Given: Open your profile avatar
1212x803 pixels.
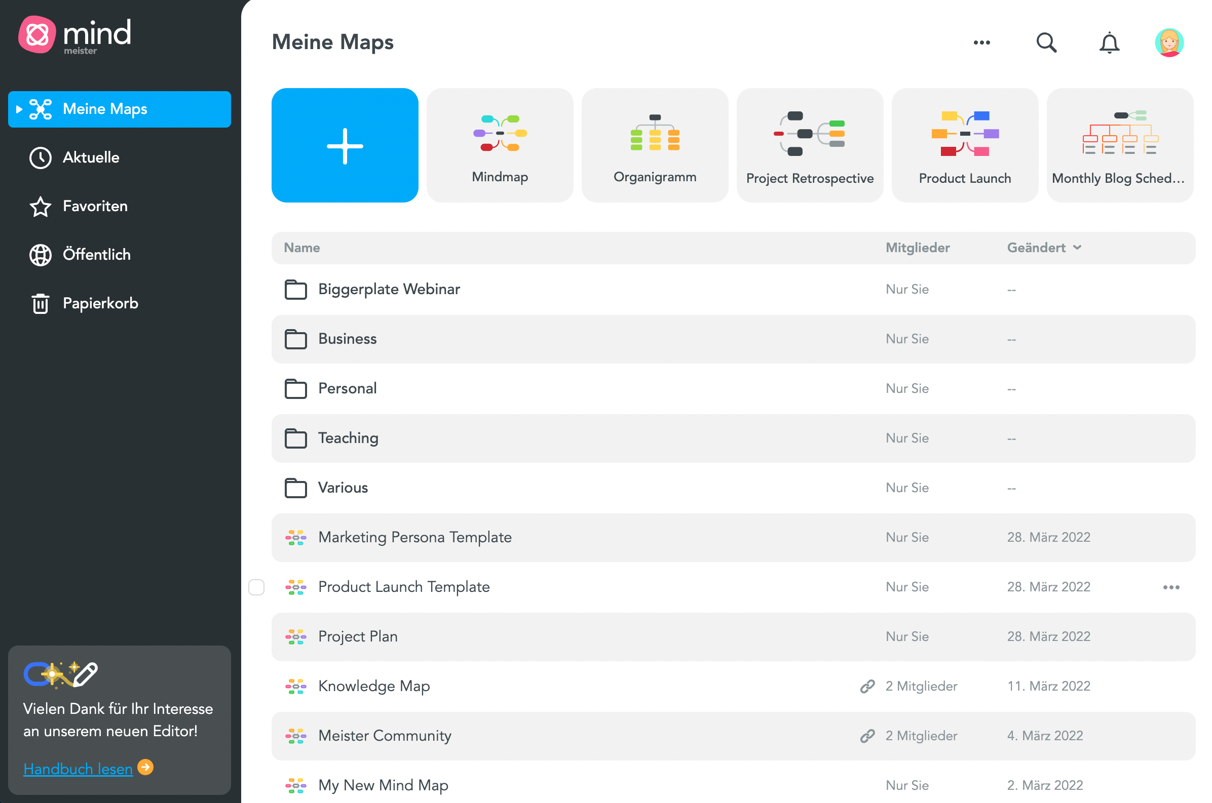Looking at the screenshot, I should (x=1170, y=43).
